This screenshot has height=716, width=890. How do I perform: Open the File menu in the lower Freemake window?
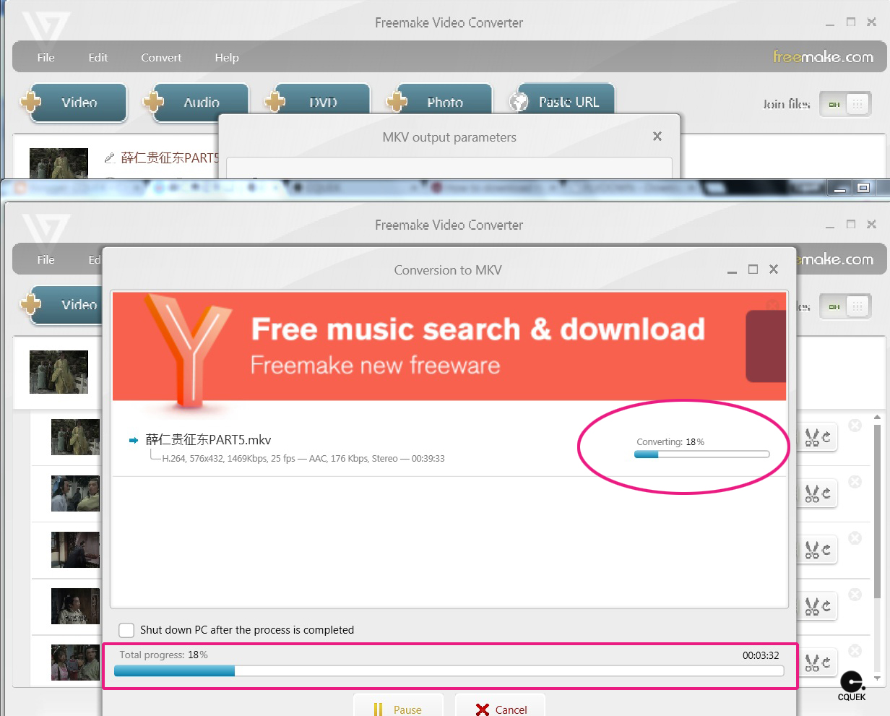pyautogui.click(x=46, y=260)
